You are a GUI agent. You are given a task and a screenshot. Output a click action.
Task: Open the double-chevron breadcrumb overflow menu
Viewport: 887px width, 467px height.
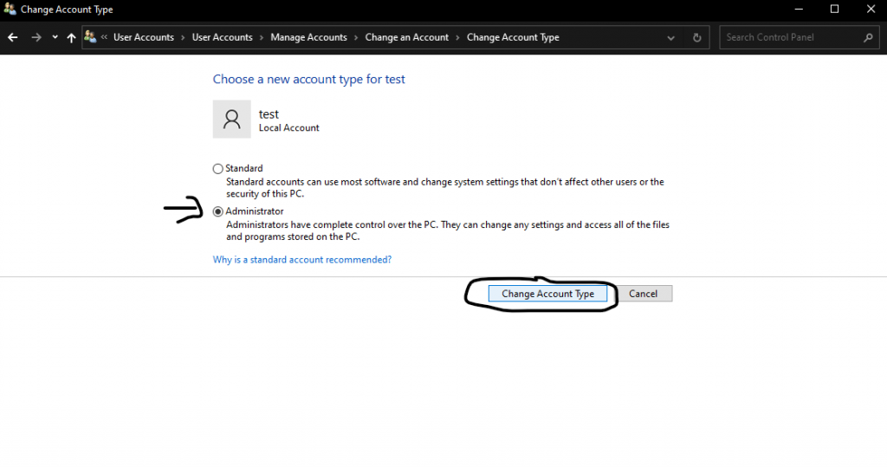point(104,36)
